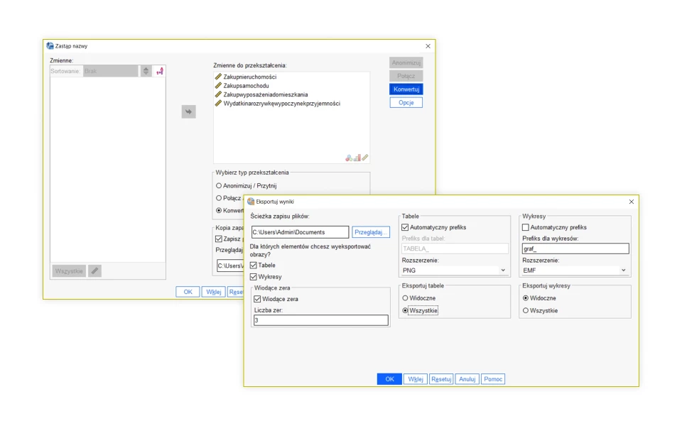Open the Sortowanie dropdown set to Brak

point(110,71)
